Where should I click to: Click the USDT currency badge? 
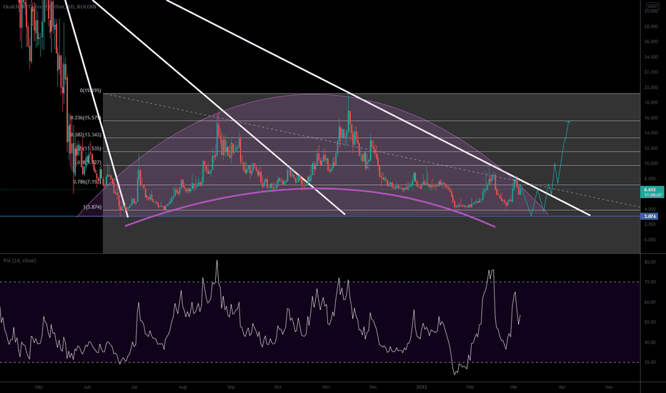click(x=652, y=6)
